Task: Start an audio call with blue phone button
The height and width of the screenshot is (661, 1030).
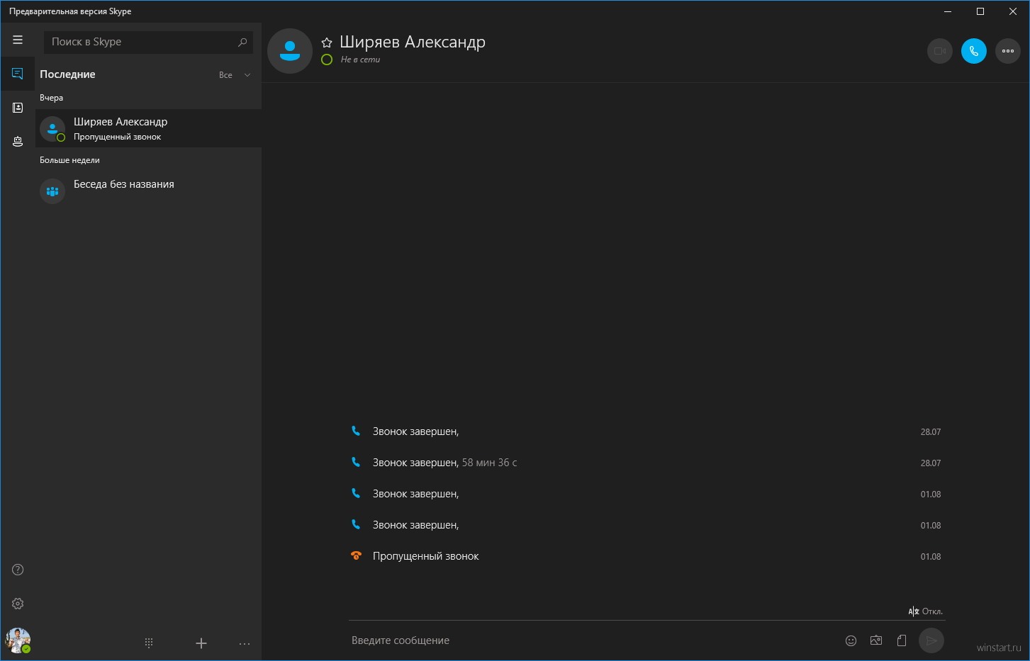Action: coord(974,51)
